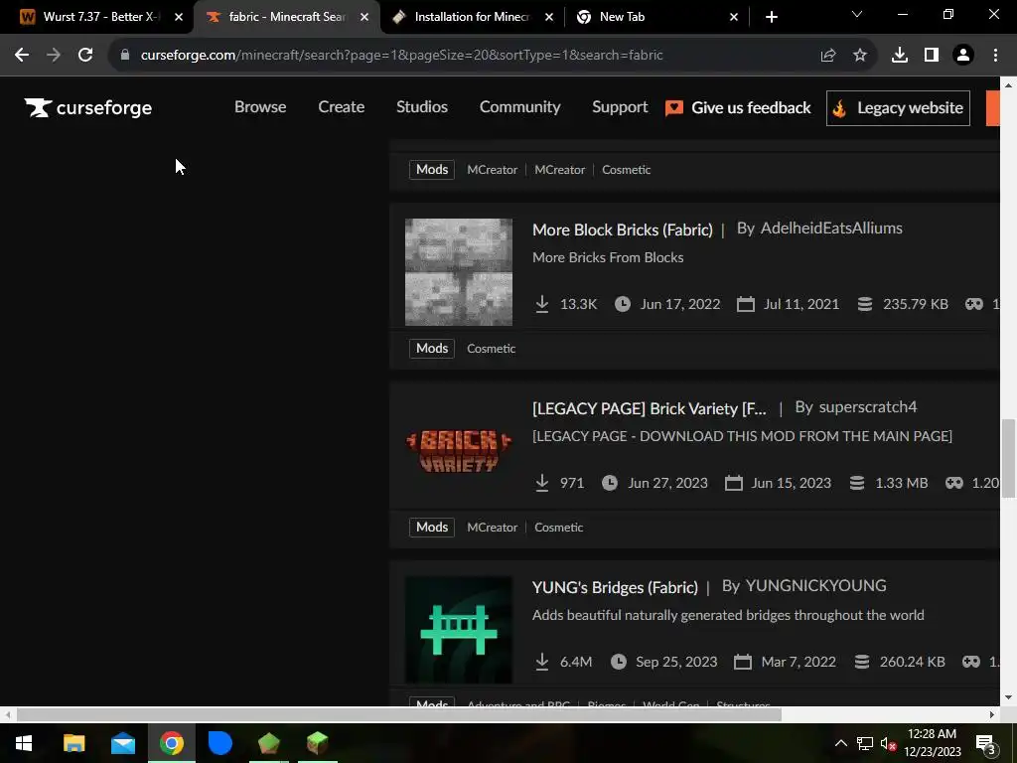
Task: Open File Explorer from taskbar
Action: tap(73, 743)
